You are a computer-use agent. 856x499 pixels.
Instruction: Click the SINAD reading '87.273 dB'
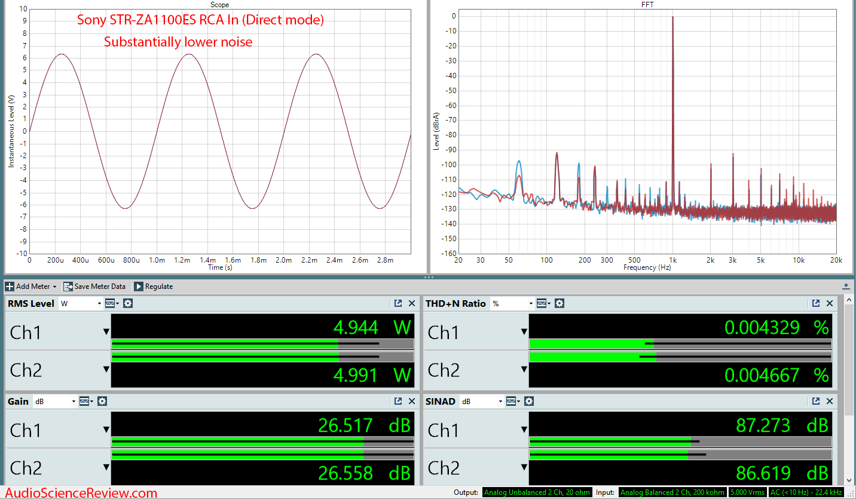click(x=782, y=425)
